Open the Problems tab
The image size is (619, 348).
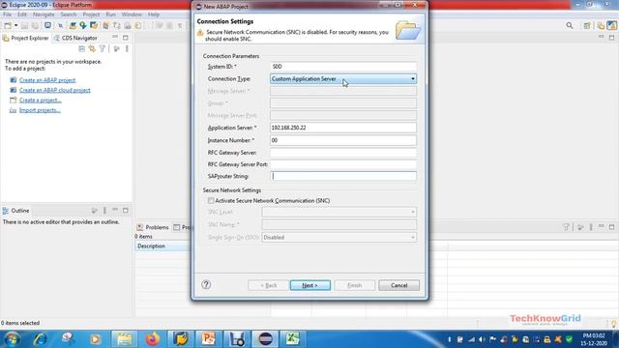[x=153, y=227]
